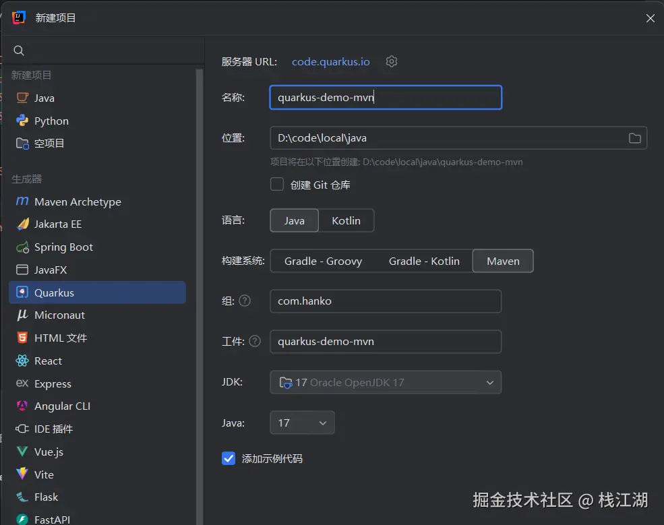664x525 pixels.
Task: Select Java as the language
Action: 295,220
